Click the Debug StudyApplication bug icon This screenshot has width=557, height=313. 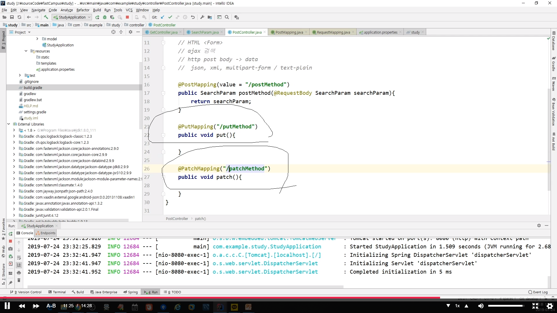105,17
